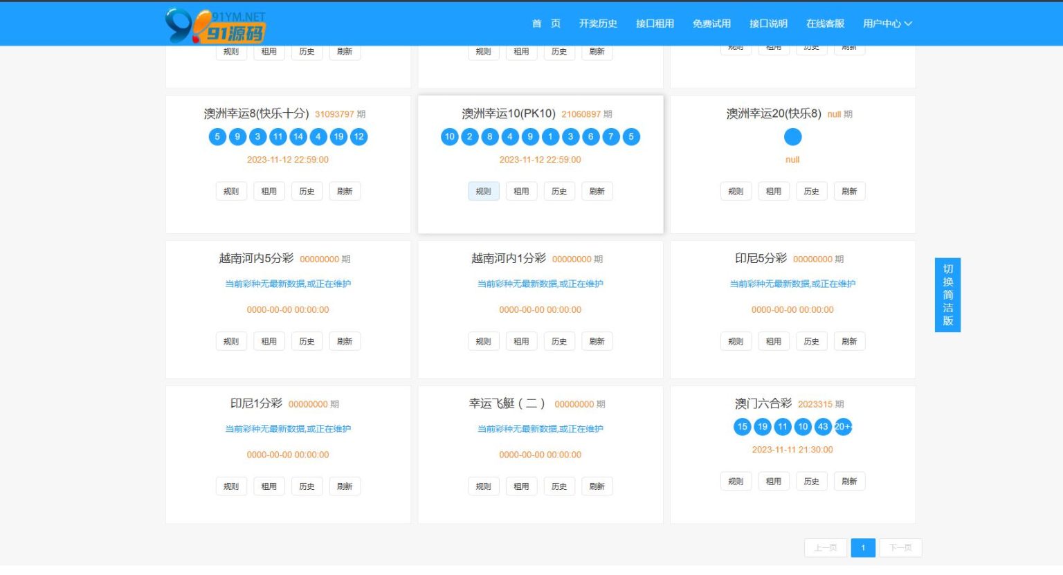This screenshot has width=1063, height=575.
Task: Click 历史 for 澳洲幸运8(快乐十分)
Action: point(307,192)
